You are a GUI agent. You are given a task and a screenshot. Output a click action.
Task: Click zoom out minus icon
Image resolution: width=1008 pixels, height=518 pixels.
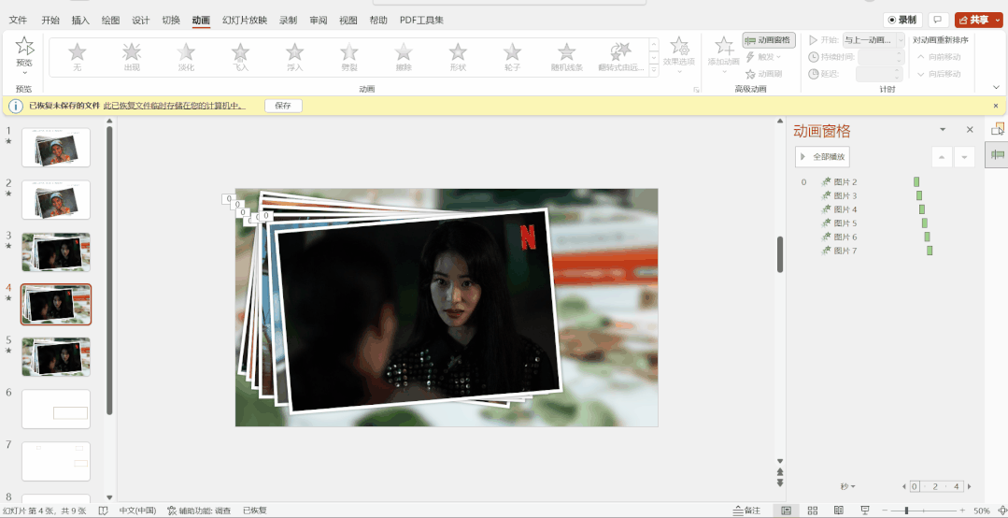click(885, 511)
